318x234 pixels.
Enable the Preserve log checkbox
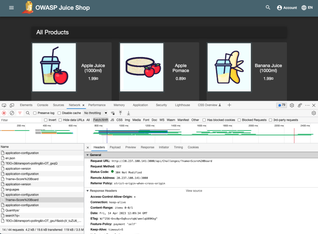click(x=35, y=113)
